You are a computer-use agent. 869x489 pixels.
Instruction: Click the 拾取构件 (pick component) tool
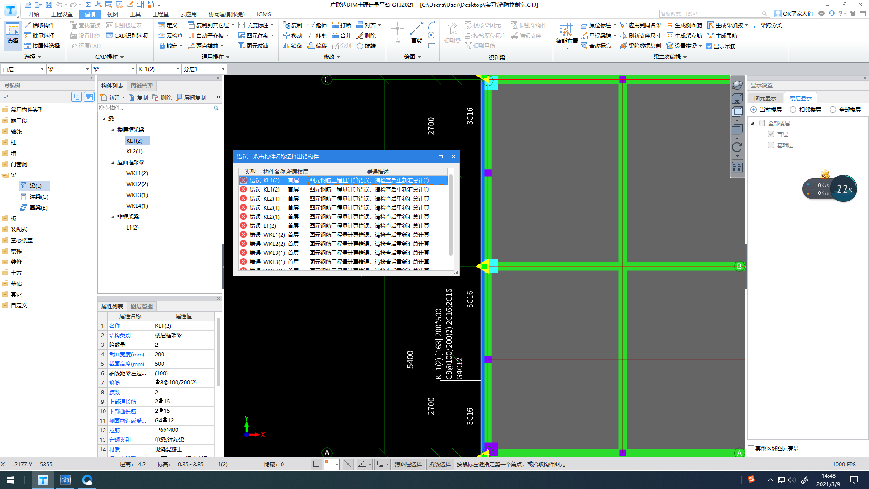click(x=39, y=25)
